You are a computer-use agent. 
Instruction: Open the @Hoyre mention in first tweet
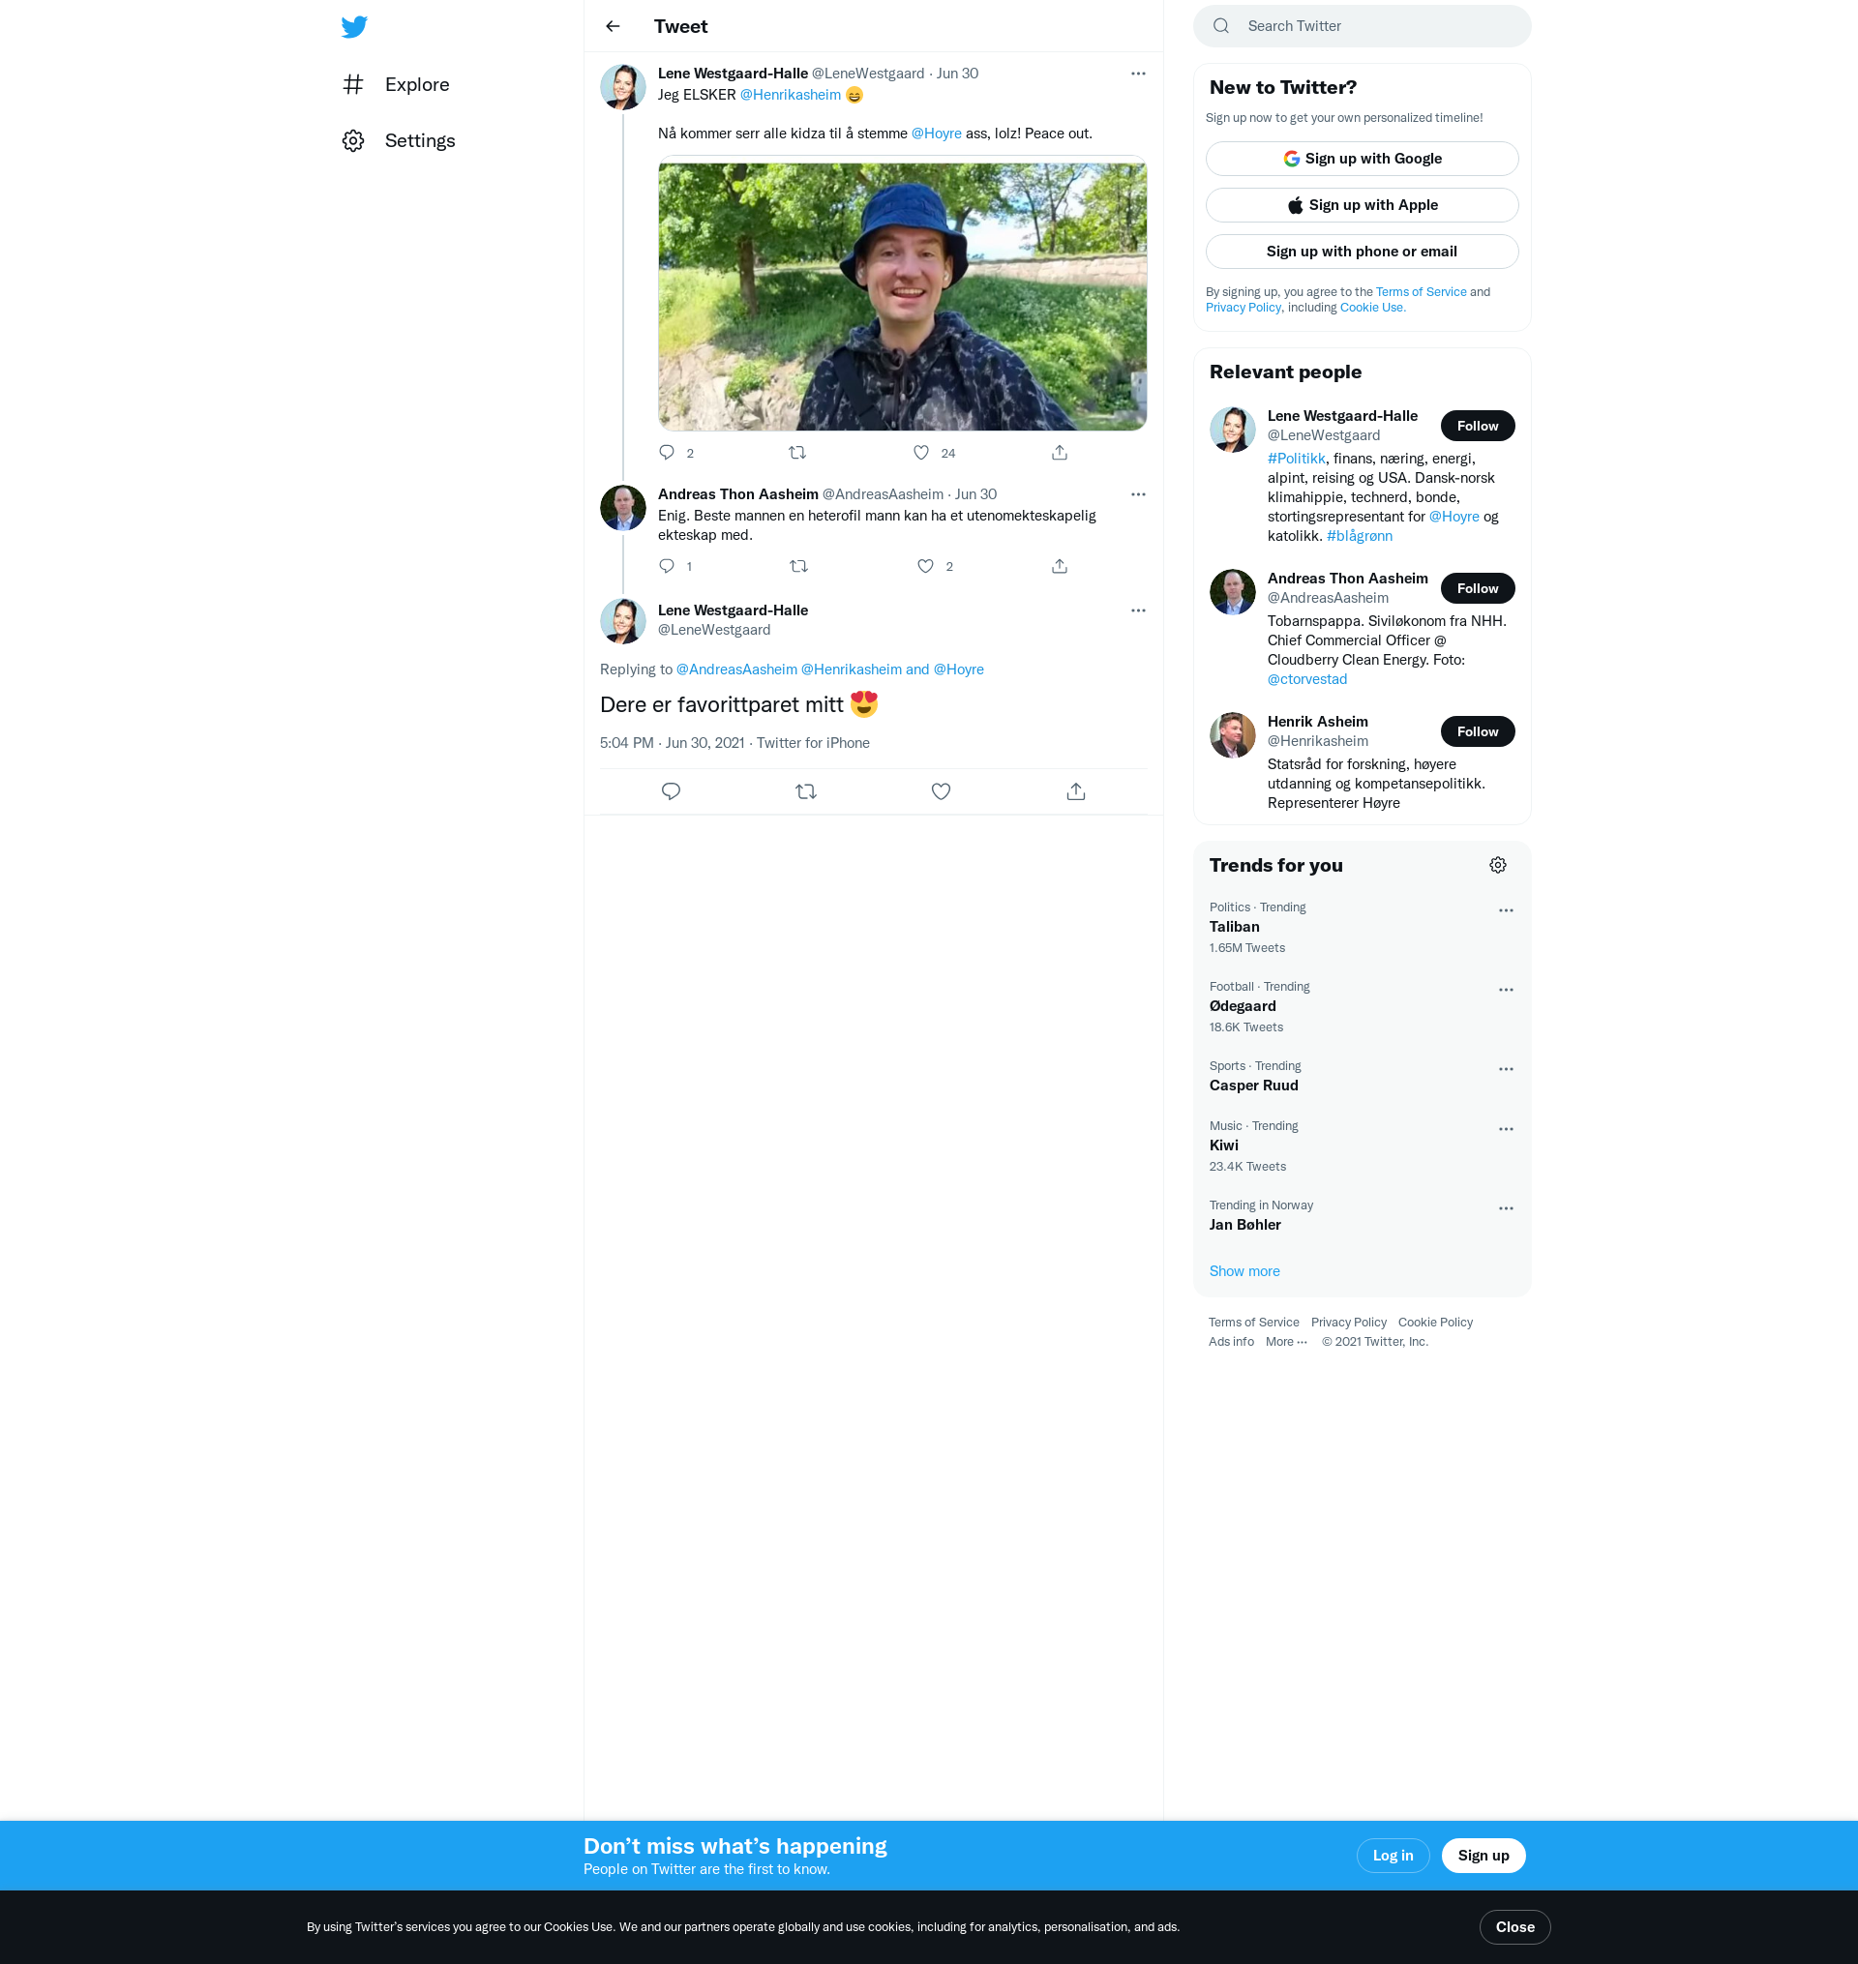(x=936, y=134)
